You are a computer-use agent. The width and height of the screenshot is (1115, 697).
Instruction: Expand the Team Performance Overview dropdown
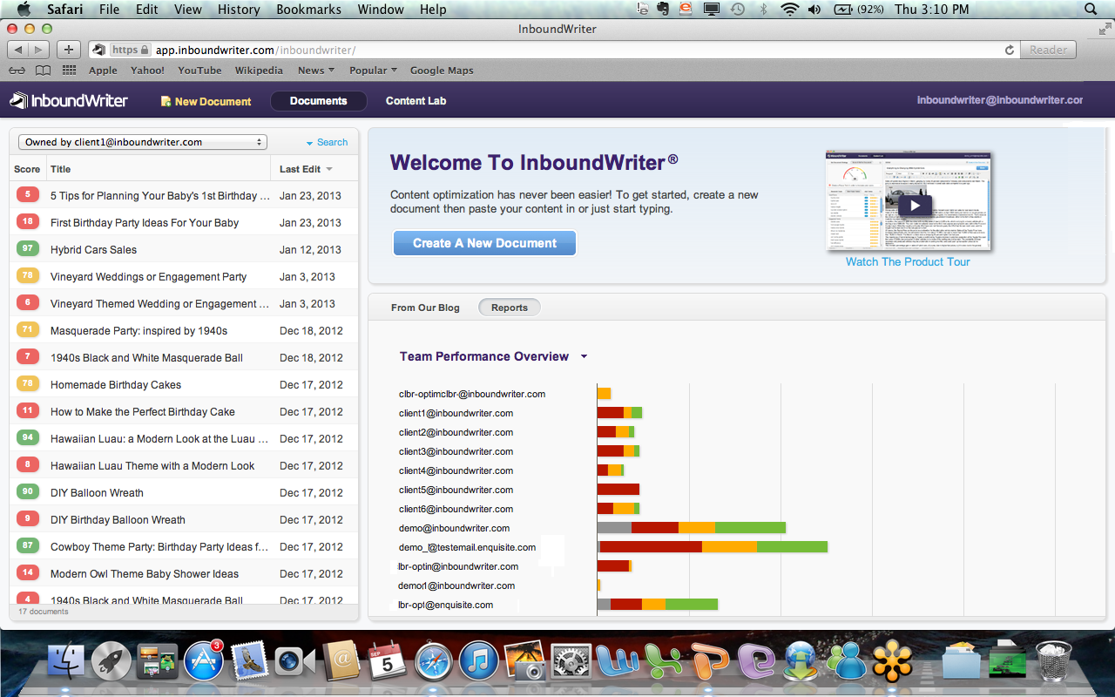pyautogui.click(x=584, y=356)
